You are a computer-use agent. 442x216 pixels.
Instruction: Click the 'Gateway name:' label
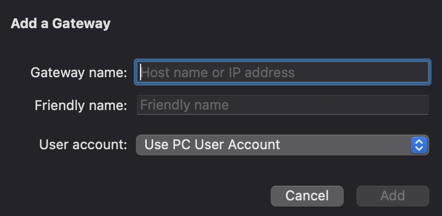tap(79, 73)
